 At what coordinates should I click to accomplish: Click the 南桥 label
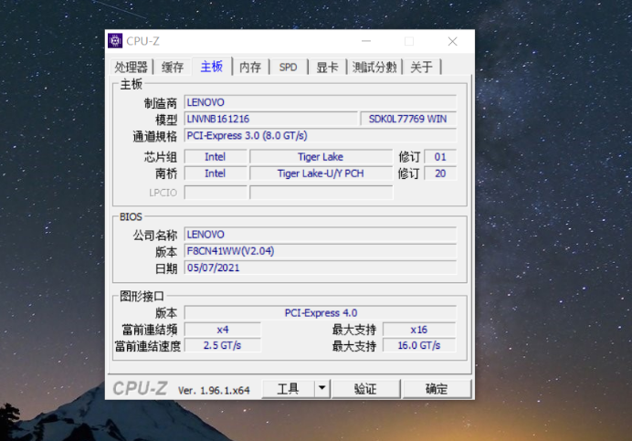[x=166, y=173]
